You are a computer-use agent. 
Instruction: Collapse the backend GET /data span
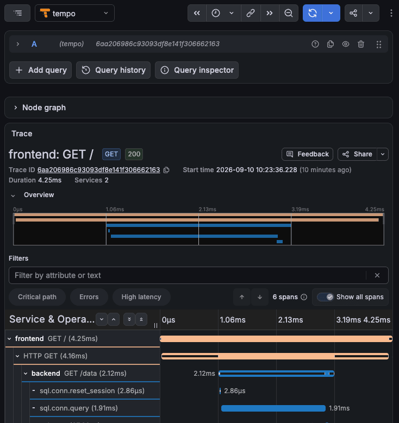[26, 374]
